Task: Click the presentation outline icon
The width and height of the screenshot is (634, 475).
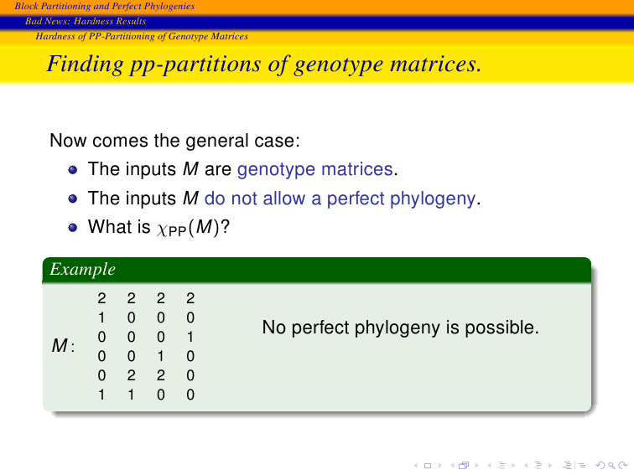Action: tap(567, 465)
